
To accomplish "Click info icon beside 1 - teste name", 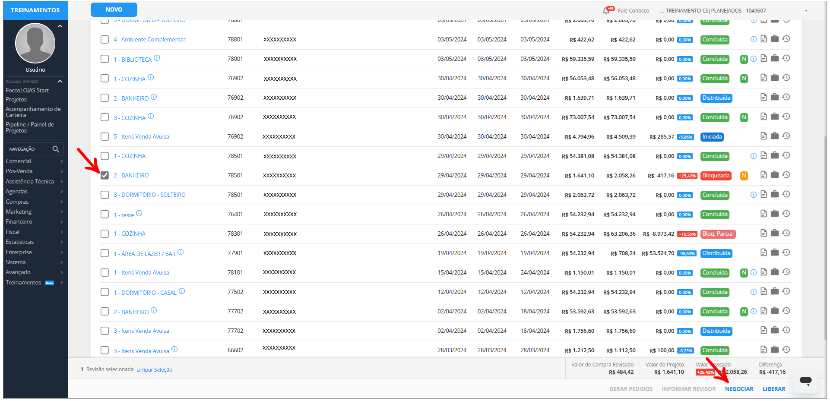I will tap(139, 213).
